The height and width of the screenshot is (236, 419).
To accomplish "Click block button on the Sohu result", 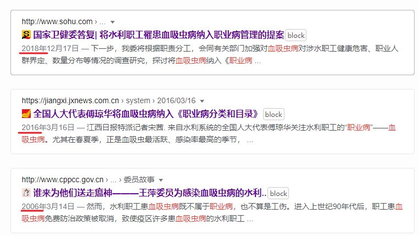I will click(296, 35).
